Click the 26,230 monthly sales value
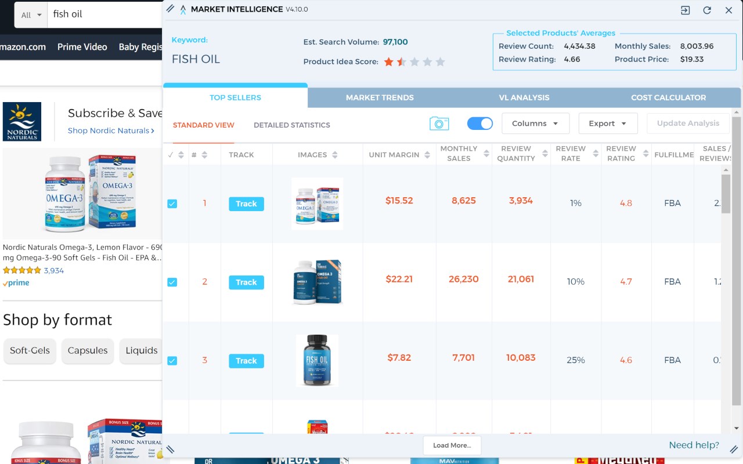 click(464, 279)
